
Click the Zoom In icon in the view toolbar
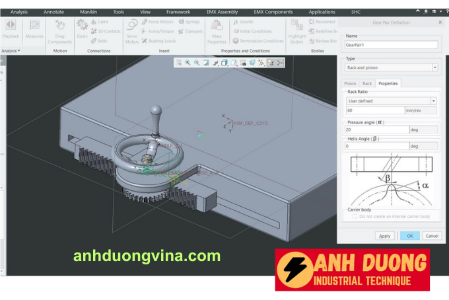(x=188, y=63)
